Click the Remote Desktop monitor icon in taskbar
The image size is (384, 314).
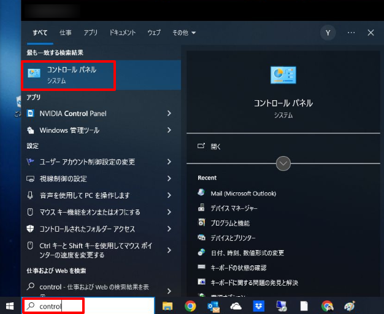tap(282, 306)
